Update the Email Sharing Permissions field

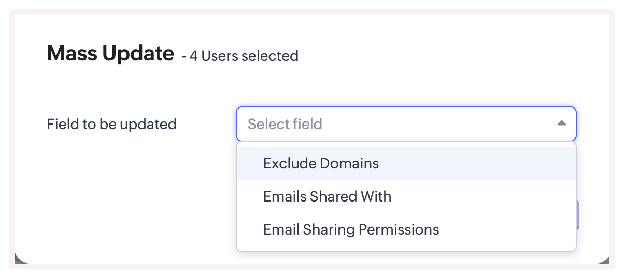tap(351, 229)
